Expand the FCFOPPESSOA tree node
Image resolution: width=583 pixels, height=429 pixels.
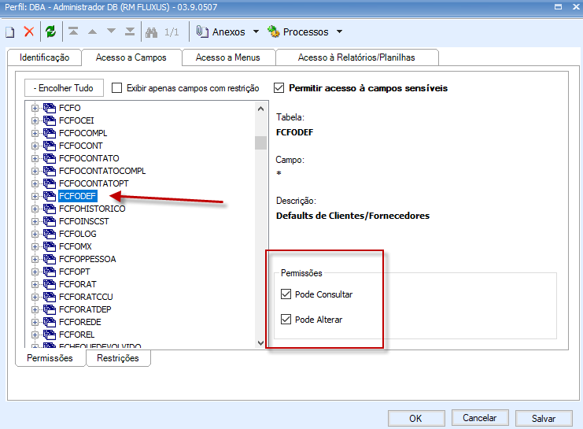click(x=35, y=259)
